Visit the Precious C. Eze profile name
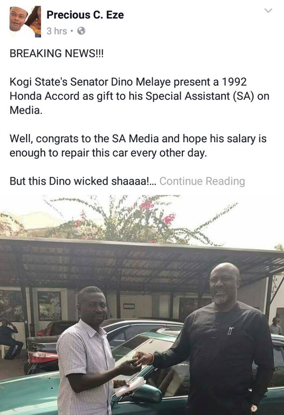The image size is (284, 415). tap(85, 15)
